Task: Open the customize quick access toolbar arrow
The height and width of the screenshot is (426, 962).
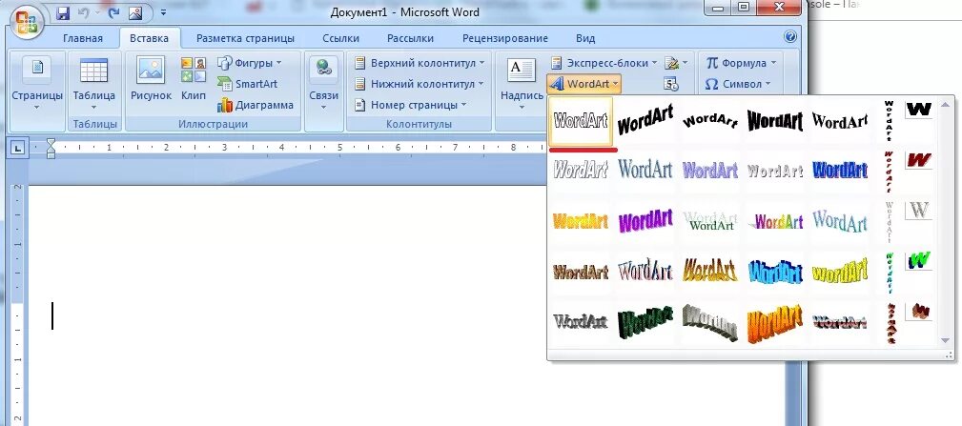Action: pos(163,12)
